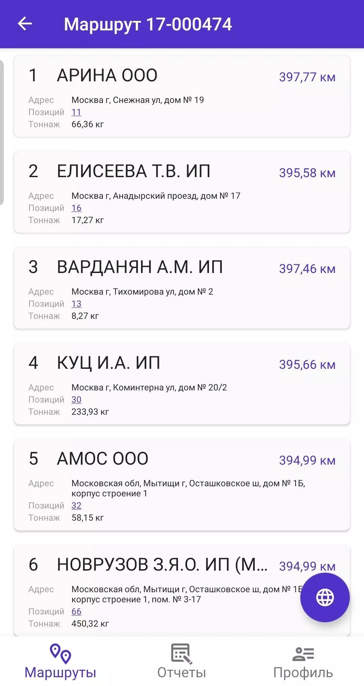Open positions link 30 for КУЦ И.А.
364x686 pixels.
click(77, 400)
